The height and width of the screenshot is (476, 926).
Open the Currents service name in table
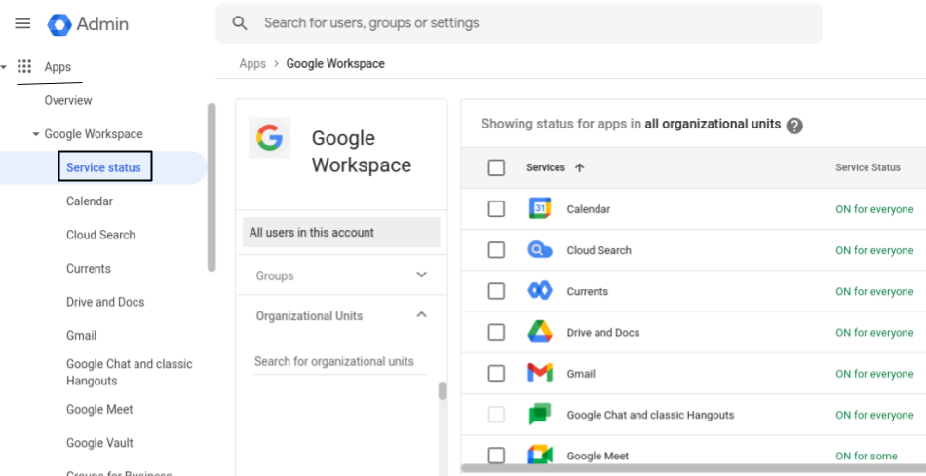coord(588,291)
